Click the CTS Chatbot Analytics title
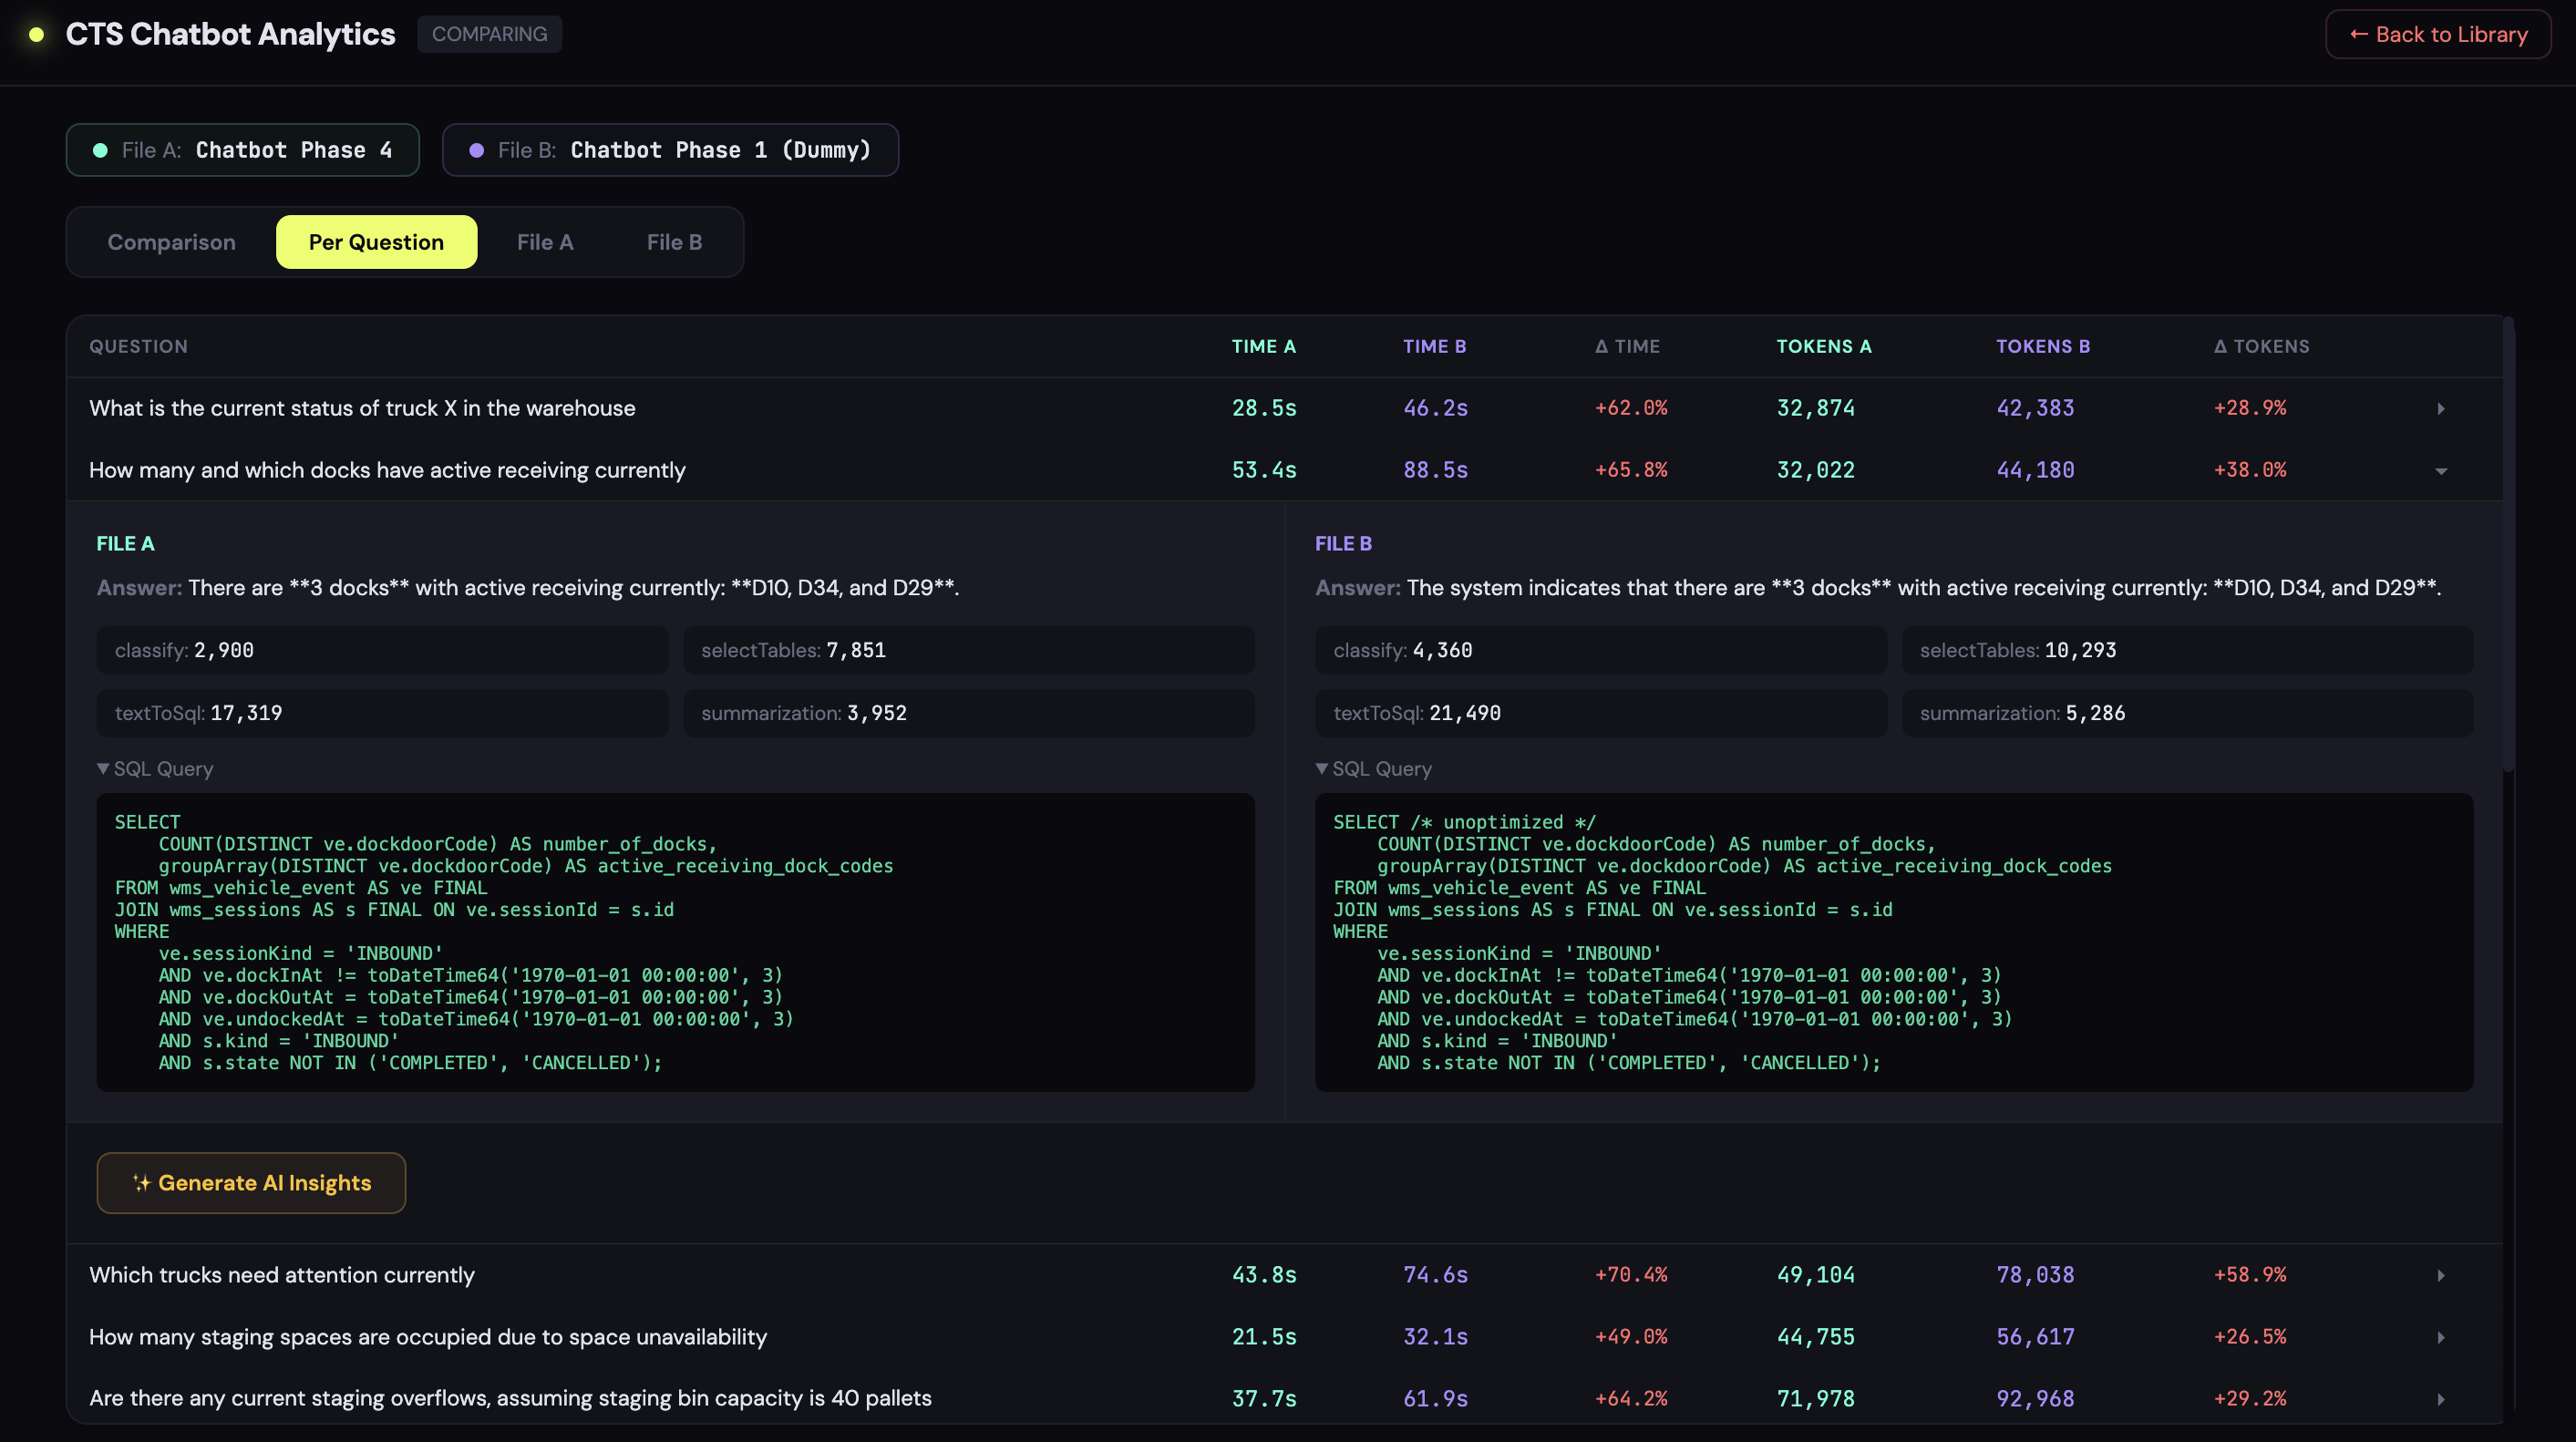Screen dimensions: 2576x1442 [230, 34]
